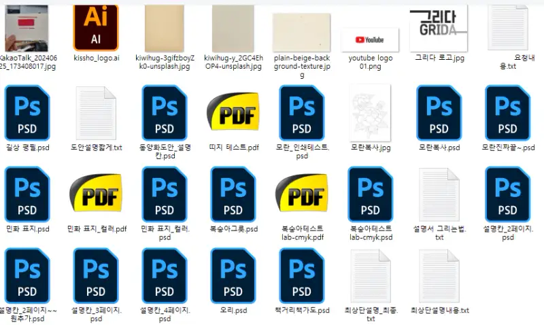Select the 설명칸_3페이지.psd file icon

[x=96, y=276]
